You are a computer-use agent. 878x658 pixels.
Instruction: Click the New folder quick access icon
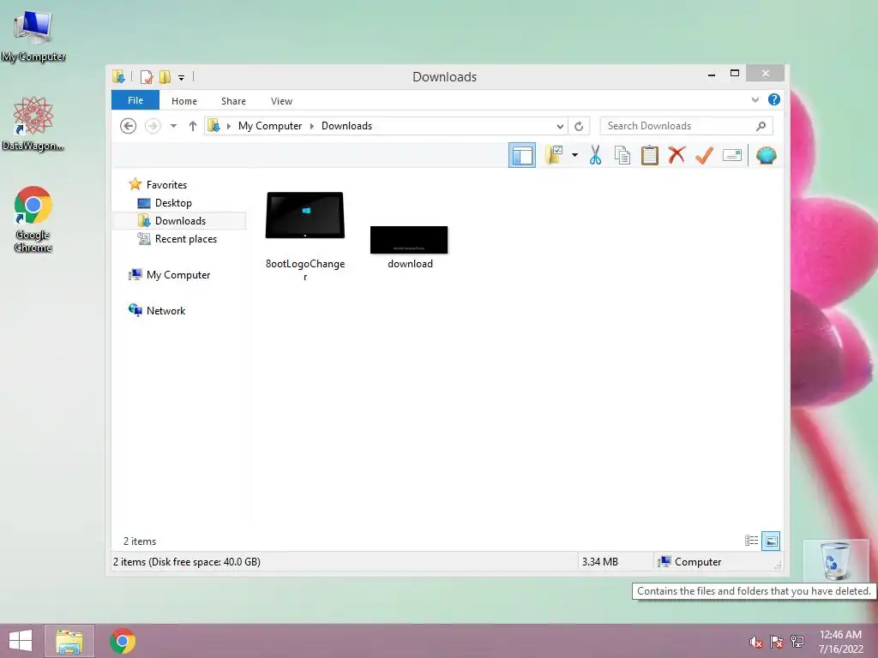coord(165,76)
